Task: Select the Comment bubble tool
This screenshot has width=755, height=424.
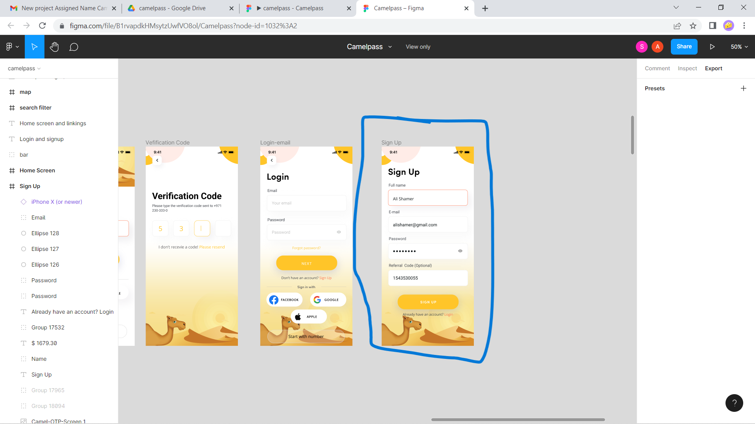Action: [x=74, y=47]
